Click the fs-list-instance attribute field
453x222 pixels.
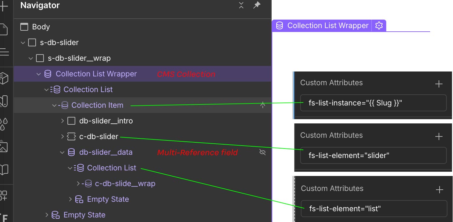[x=373, y=103]
